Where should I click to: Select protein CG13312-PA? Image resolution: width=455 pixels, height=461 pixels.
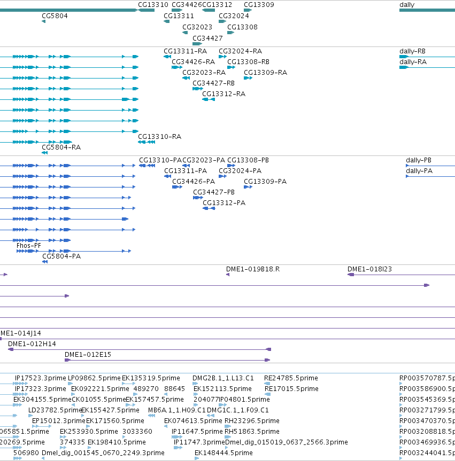click(224, 203)
